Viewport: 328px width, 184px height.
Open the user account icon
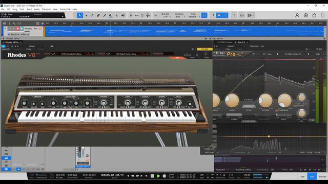coord(297,15)
